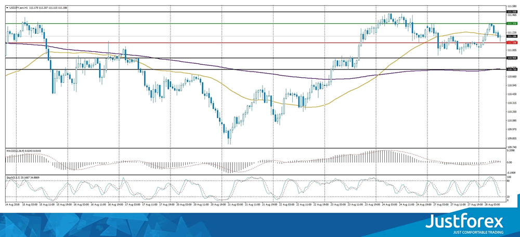Click the 111.580 price axis value
The width and height of the screenshot is (520, 237).
click(511, 6)
